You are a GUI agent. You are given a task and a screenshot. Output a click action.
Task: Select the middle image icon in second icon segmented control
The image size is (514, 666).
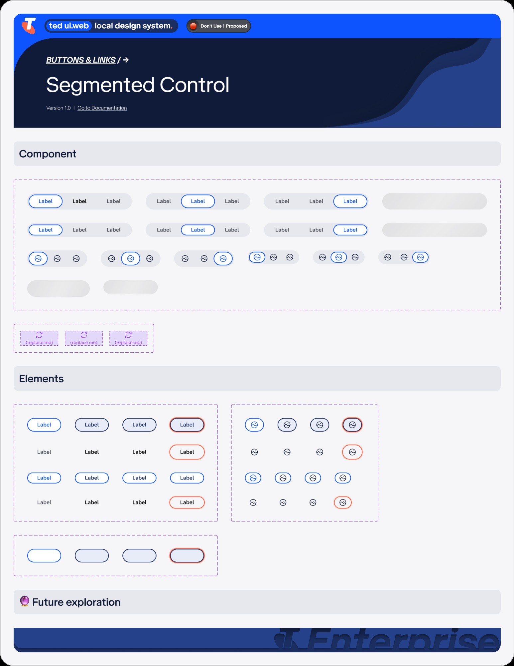point(130,258)
